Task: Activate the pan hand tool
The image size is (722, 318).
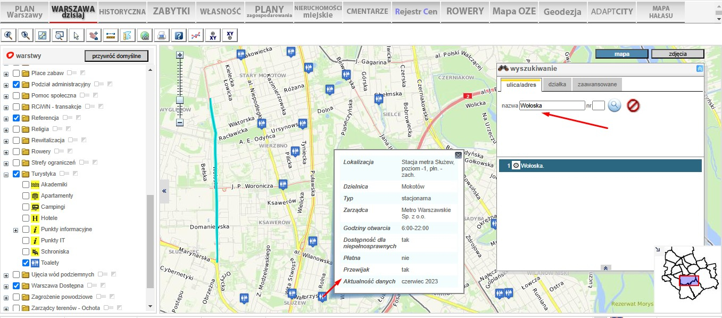Action: tap(94, 36)
